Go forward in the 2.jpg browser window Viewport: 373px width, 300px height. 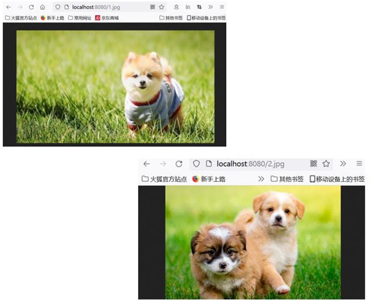[163, 164]
